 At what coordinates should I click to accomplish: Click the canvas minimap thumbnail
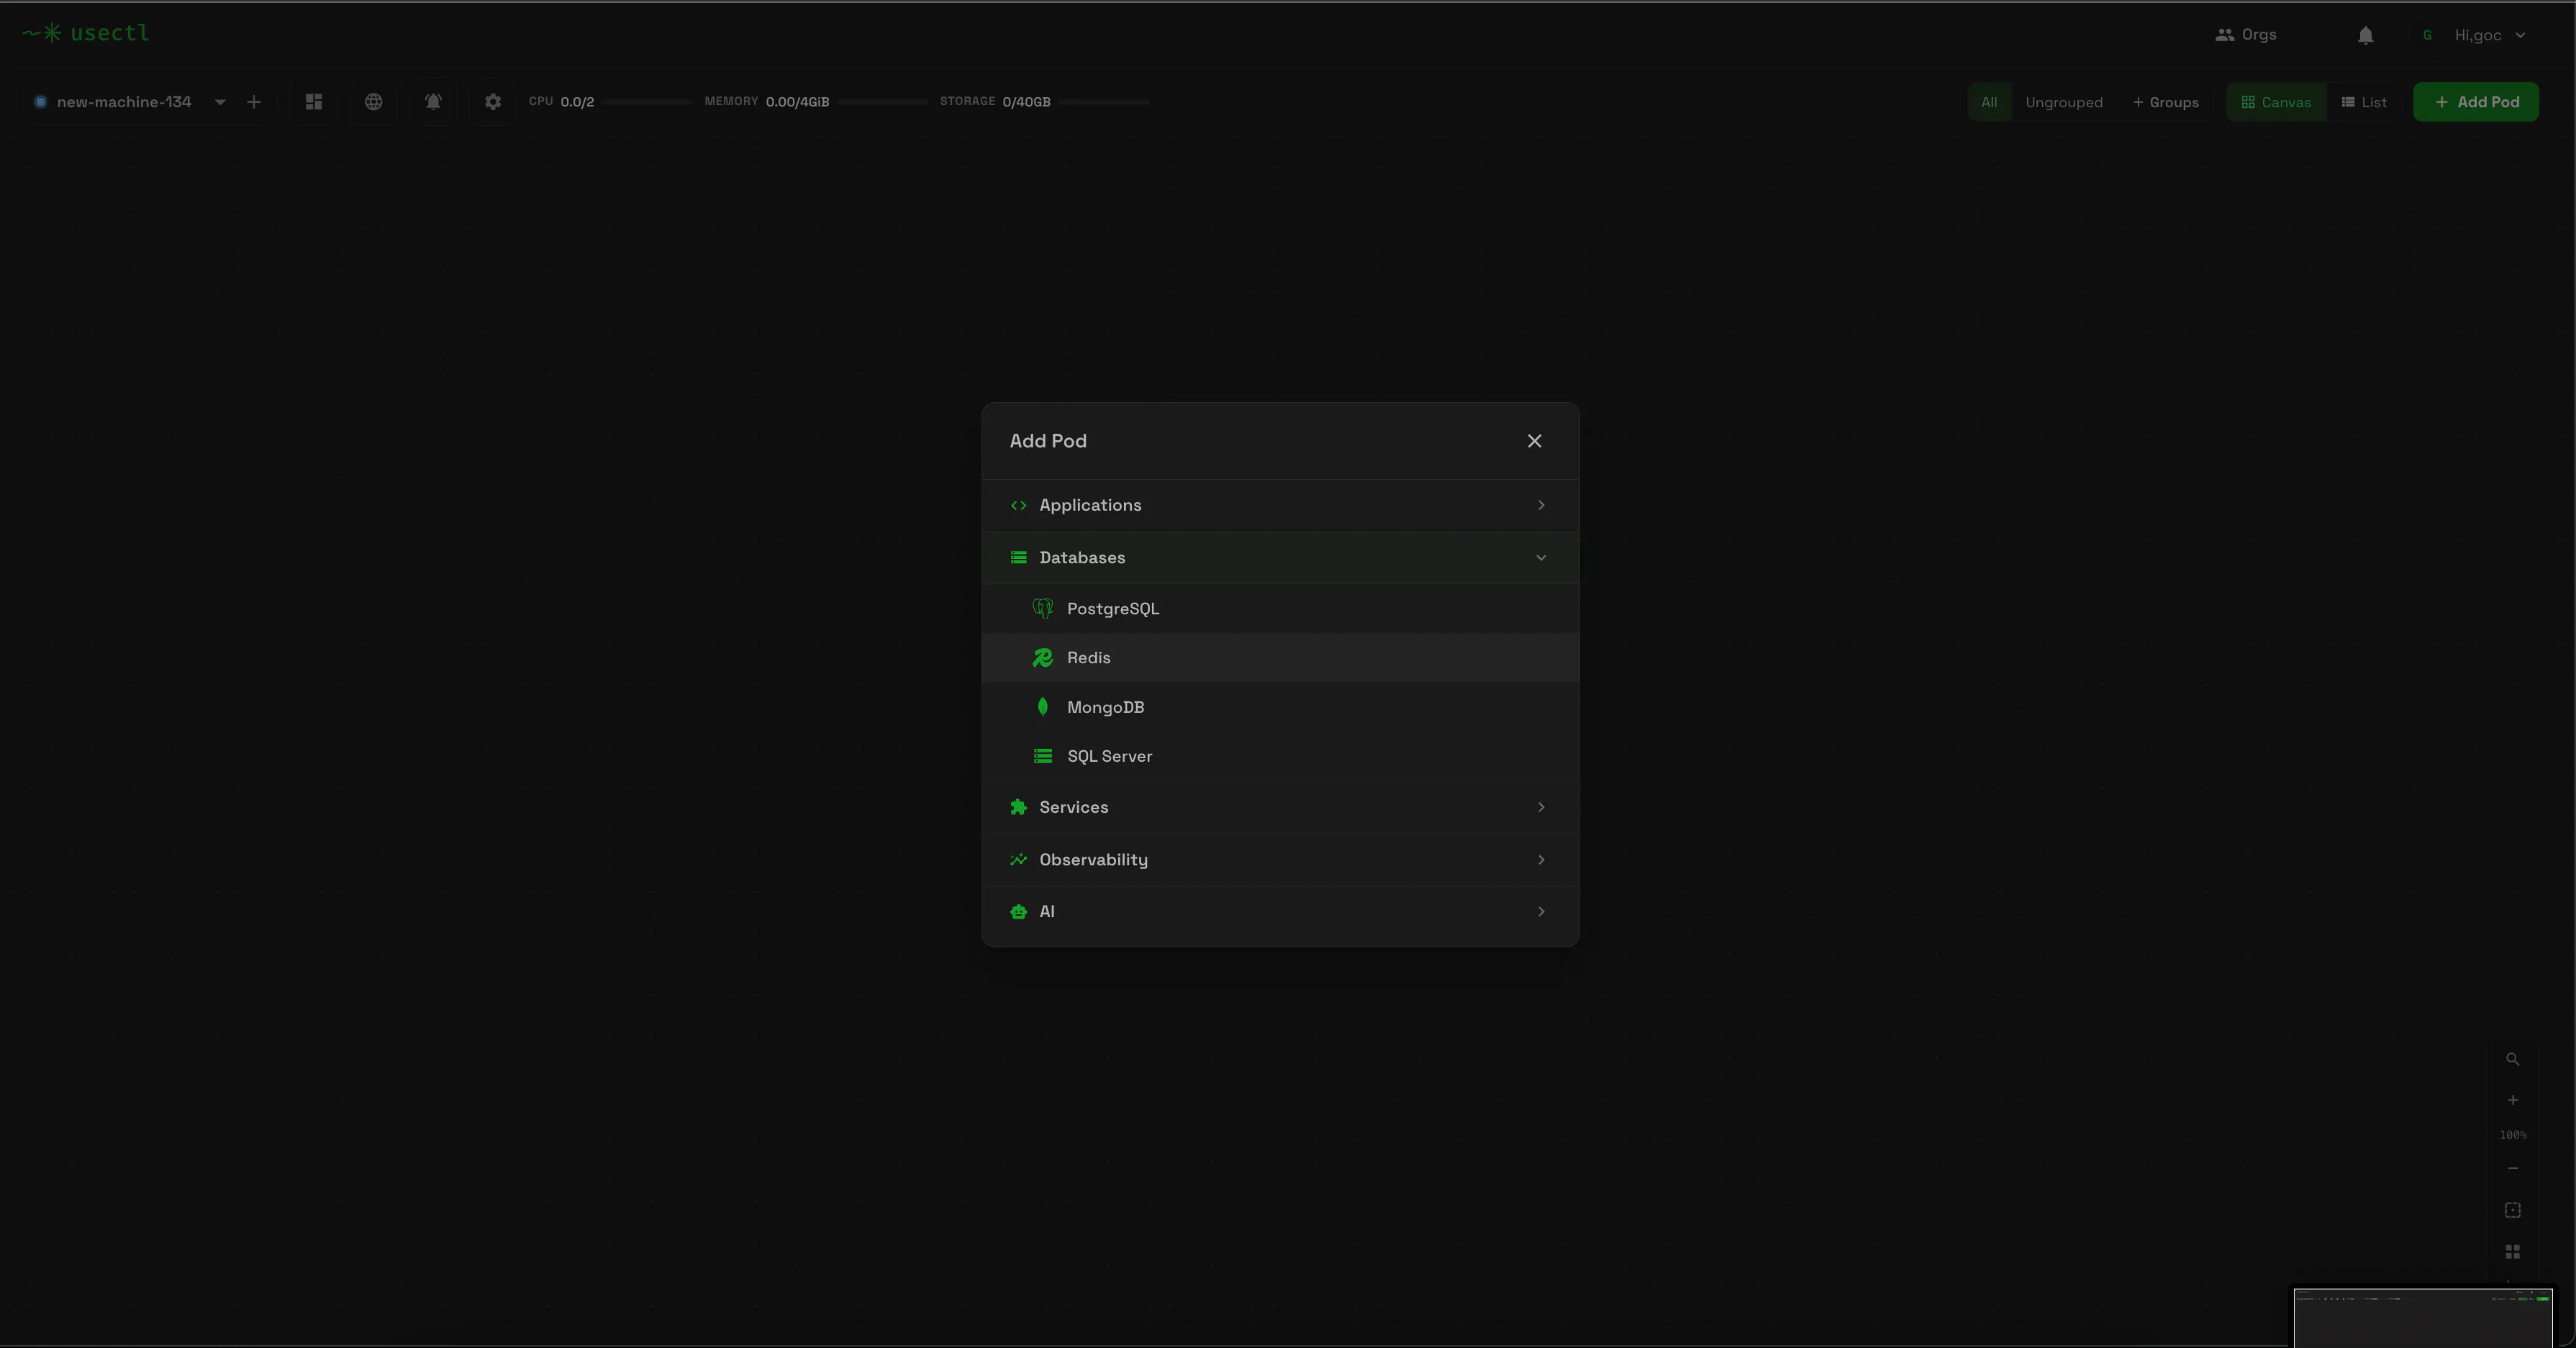coord(2423,1317)
